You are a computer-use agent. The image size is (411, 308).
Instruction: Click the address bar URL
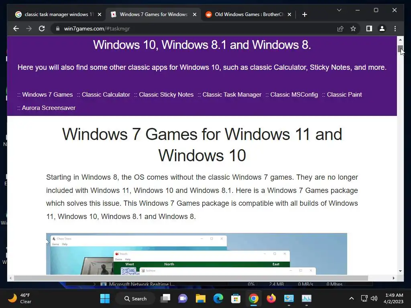tap(97, 28)
